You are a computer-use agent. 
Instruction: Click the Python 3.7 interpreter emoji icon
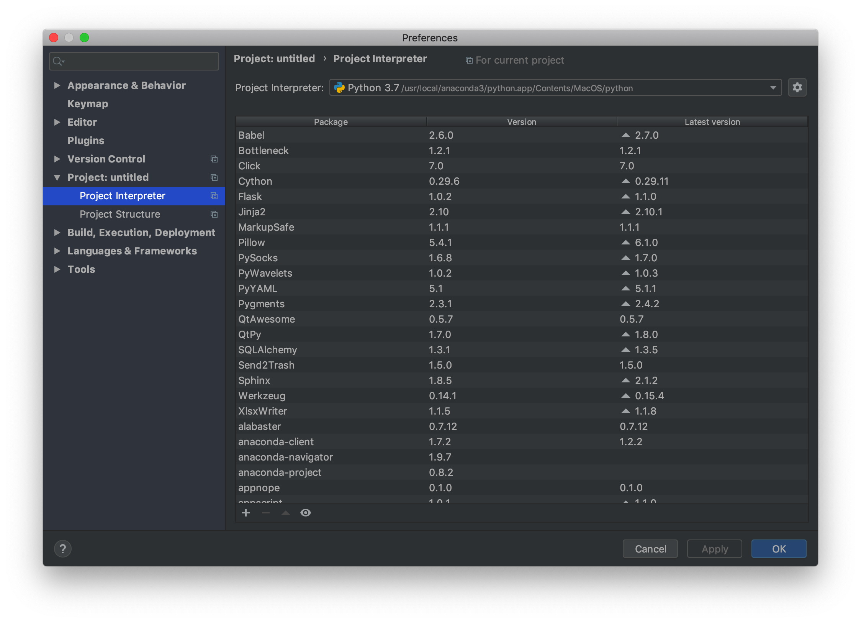coord(341,88)
